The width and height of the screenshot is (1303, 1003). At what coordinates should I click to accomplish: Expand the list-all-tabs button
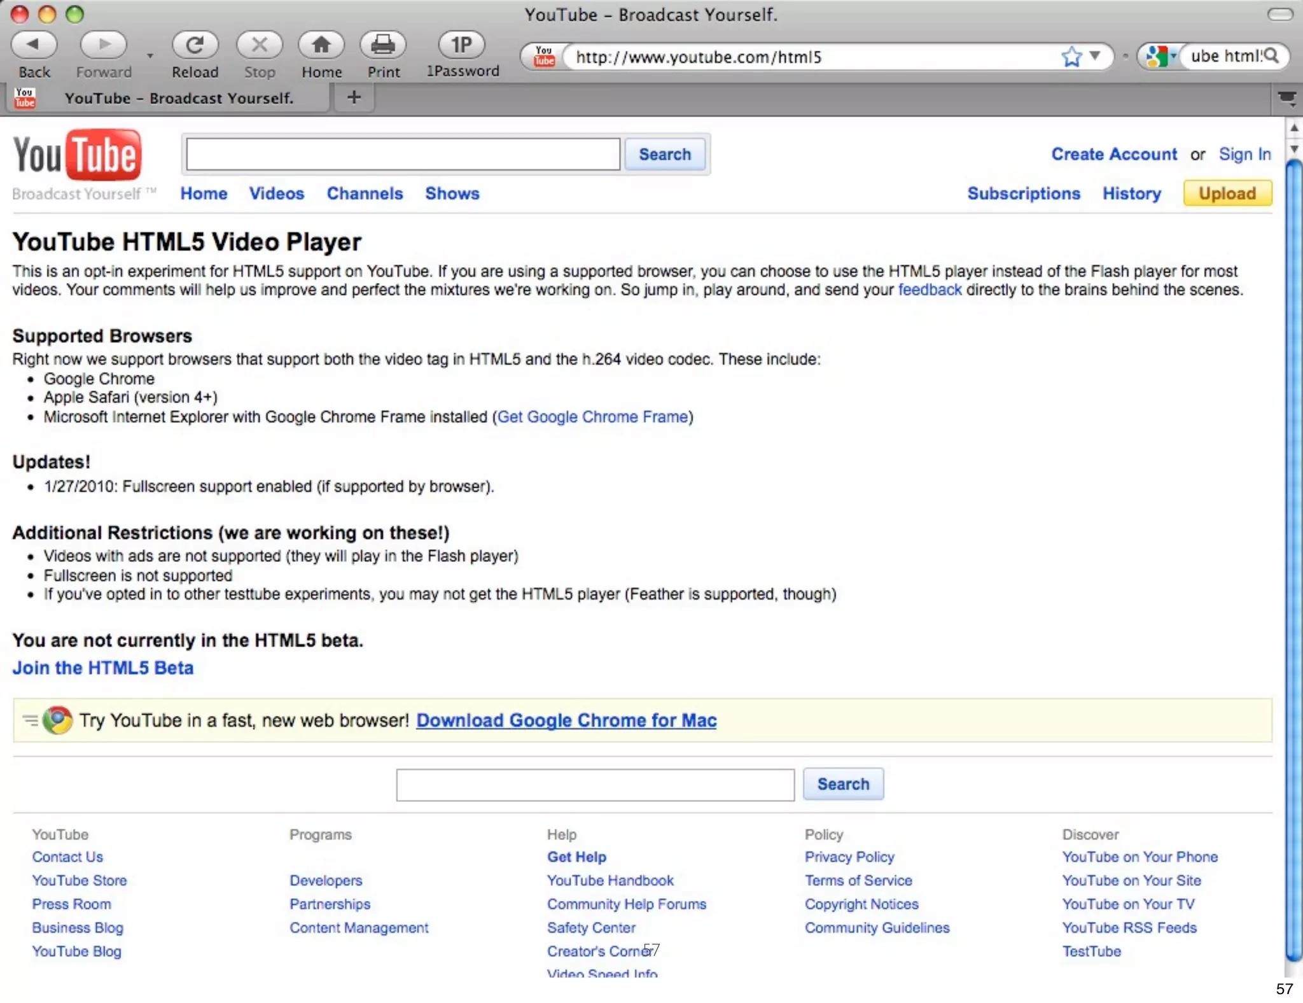pos(1286,97)
